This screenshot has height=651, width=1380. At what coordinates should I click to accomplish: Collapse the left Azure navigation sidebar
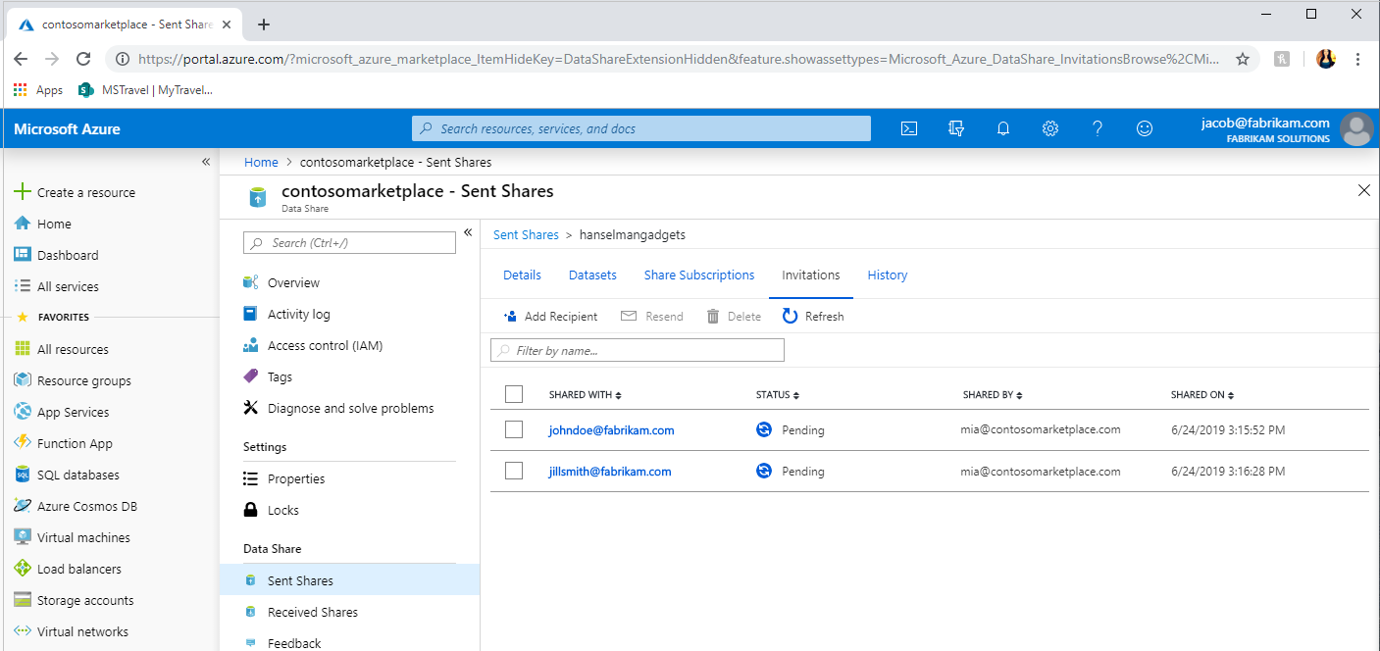[206, 162]
